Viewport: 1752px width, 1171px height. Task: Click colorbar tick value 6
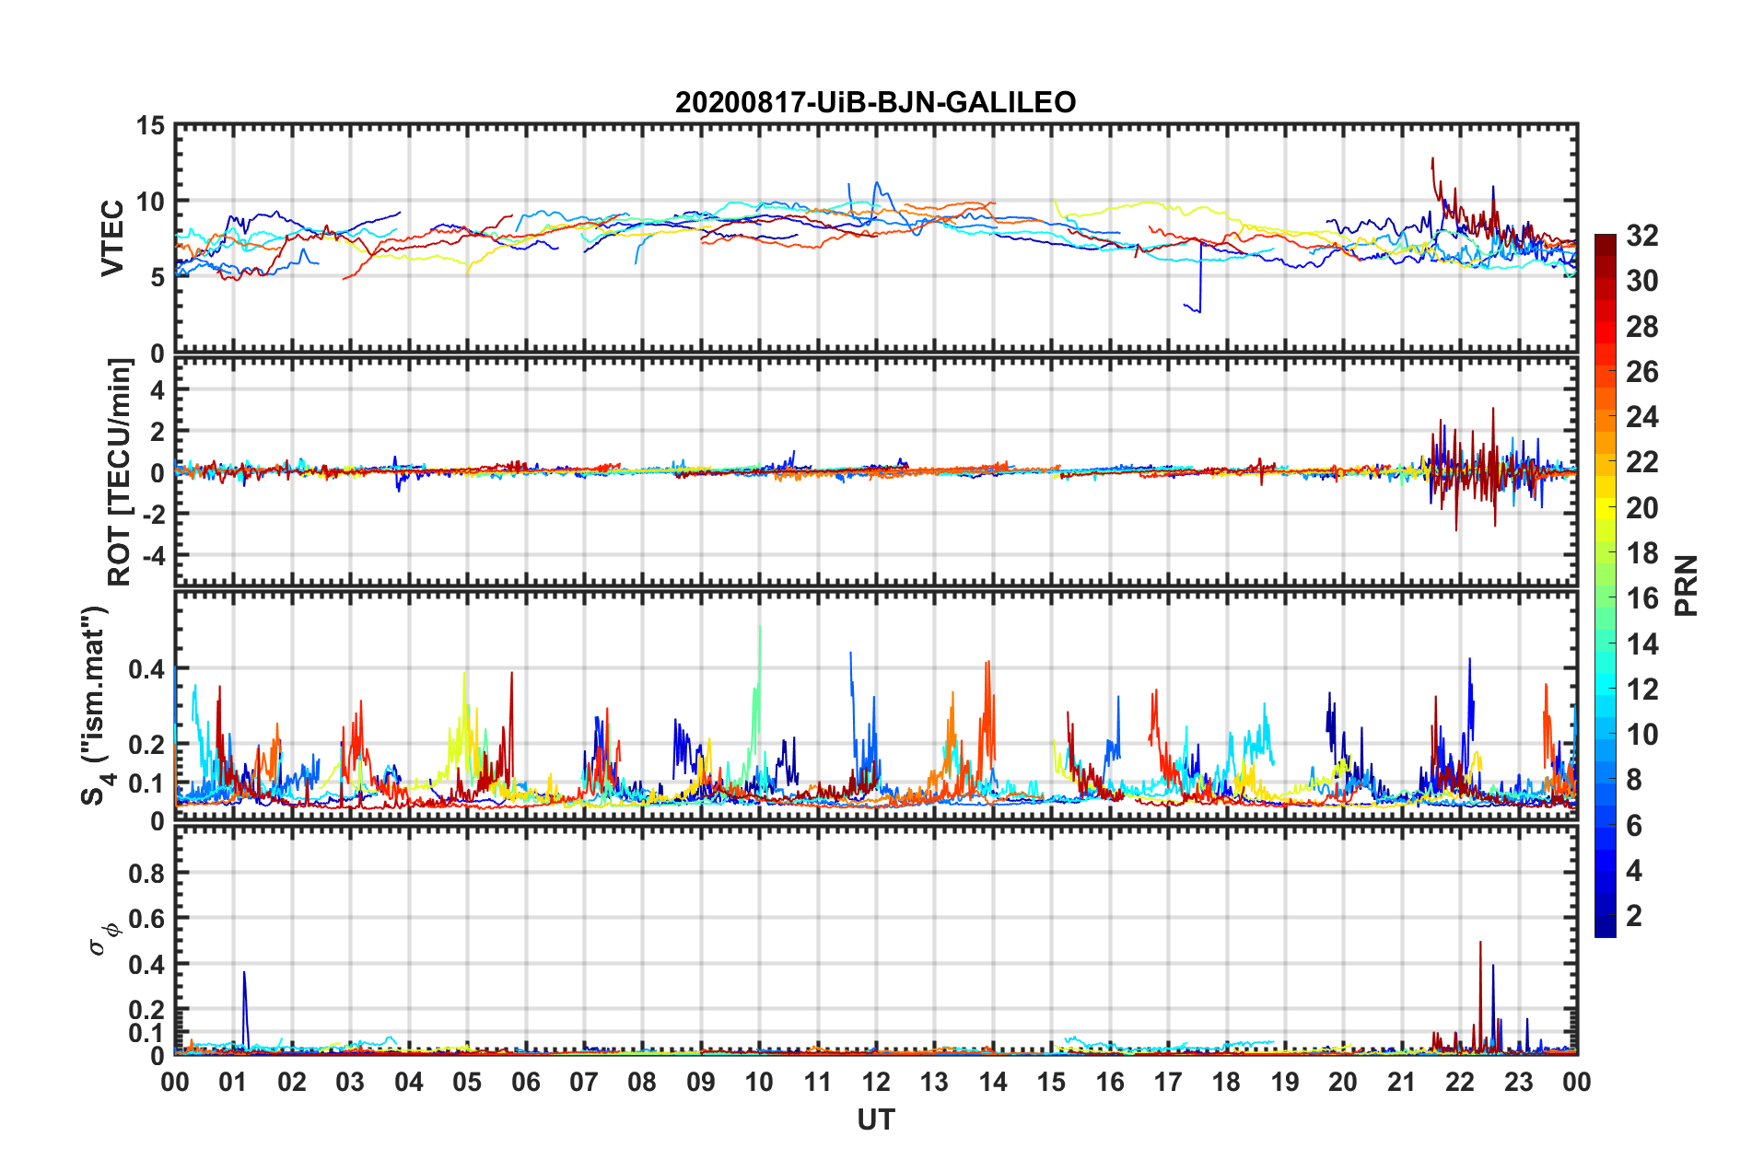[1634, 826]
